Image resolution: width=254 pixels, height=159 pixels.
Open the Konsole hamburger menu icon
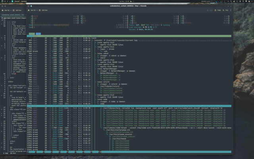click(231, 10)
